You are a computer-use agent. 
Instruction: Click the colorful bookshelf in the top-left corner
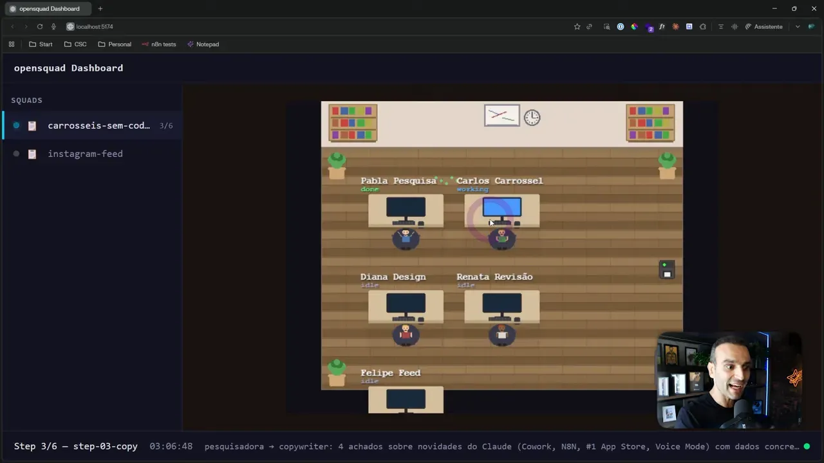point(352,122)
